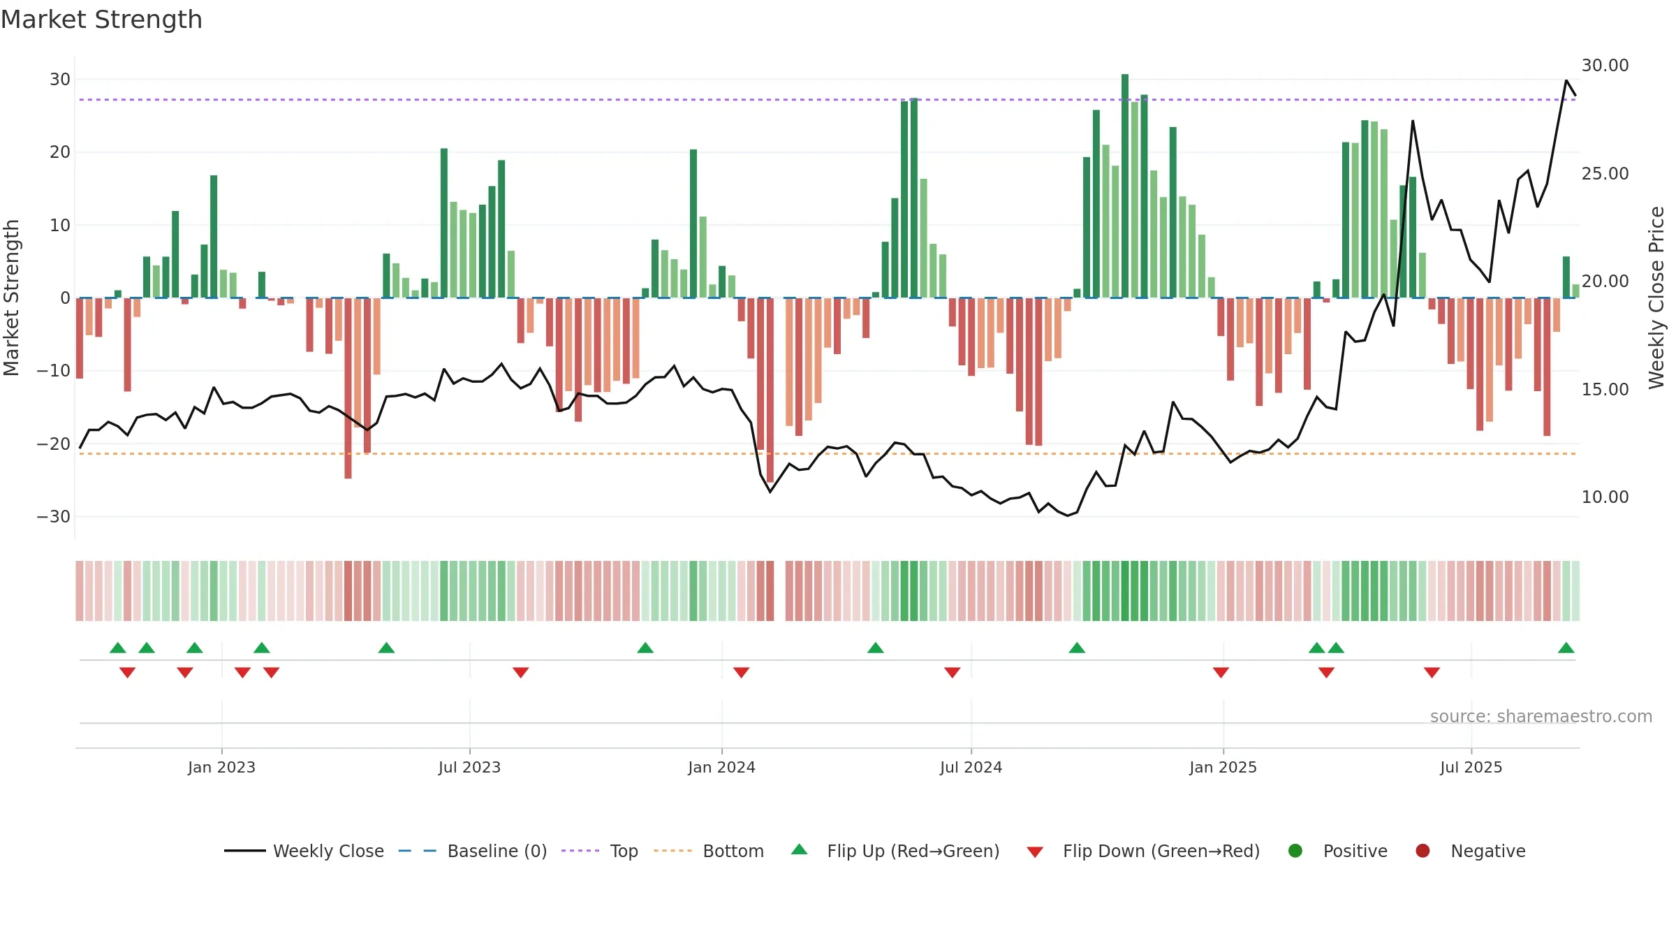Click the 'Jul 2023' axis label
Image resolution: width=1676 pixels, height=943 pixels.
(470, 767)
